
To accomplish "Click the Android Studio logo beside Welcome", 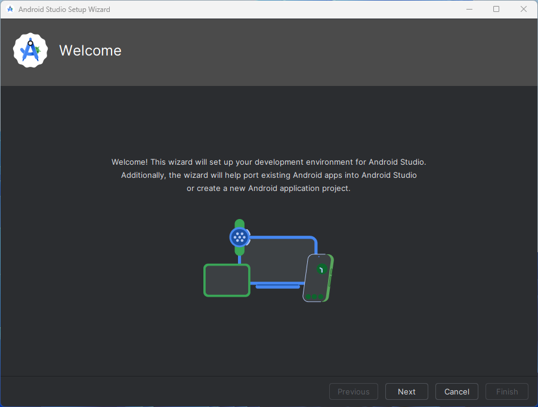I will (x=30, y=51).
